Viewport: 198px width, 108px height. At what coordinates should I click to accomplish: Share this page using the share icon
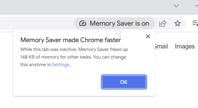pyautogui.click(x=163, y=23)
